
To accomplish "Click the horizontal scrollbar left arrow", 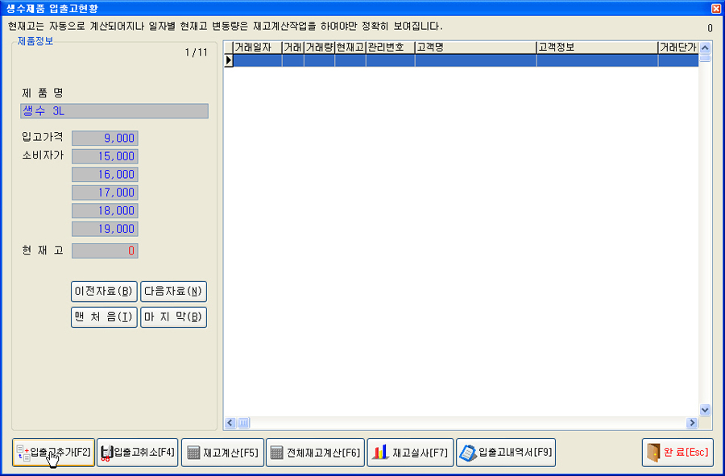I will click(x=230, y=422).
